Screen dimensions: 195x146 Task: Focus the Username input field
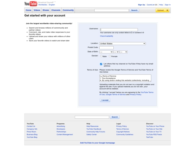tap(119, 30)
